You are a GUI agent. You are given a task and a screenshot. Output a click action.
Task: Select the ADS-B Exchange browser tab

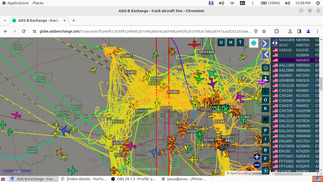pos(39,21)
